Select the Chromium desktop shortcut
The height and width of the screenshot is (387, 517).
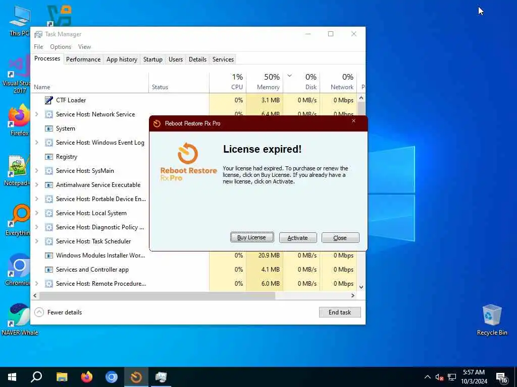[x=18, y=269]
